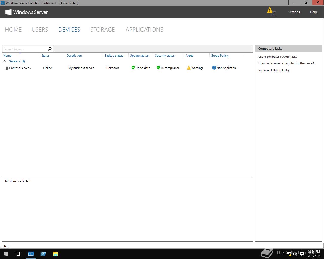Click the blue Not Applicable info icon
The height and width of the screenshot is (259, 324).
coord(214,68)
